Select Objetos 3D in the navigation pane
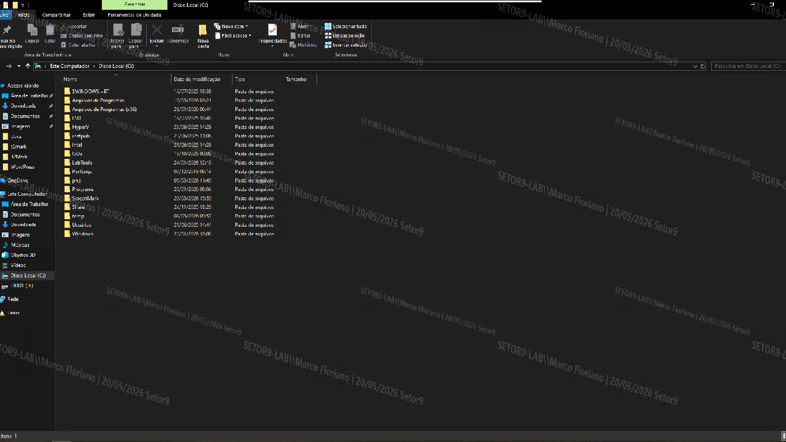 [x=19, y=255]
